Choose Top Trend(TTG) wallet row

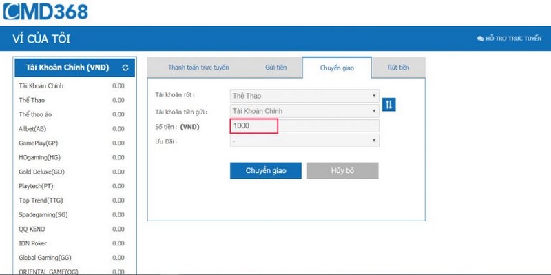click(74, 201)
